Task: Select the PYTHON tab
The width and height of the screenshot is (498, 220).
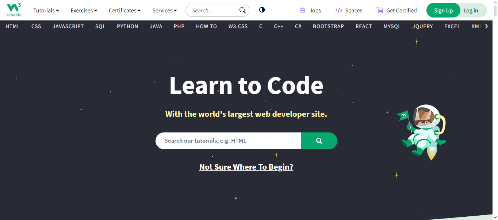Action: pos(127,26)
